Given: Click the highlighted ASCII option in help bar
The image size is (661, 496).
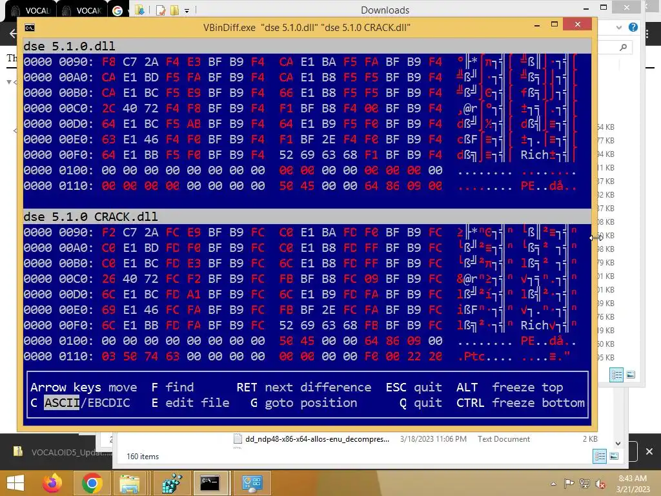Looking at the screenshot, I should [x=62, y=403].
